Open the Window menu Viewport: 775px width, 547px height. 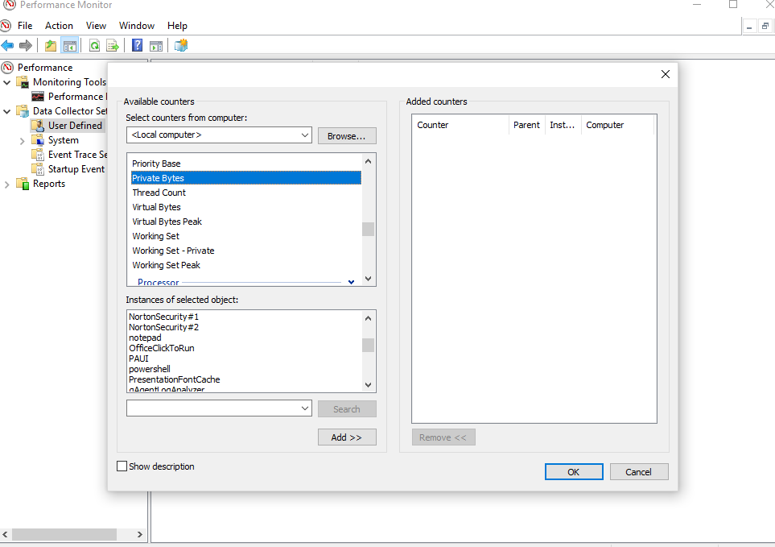click(136, 25)
